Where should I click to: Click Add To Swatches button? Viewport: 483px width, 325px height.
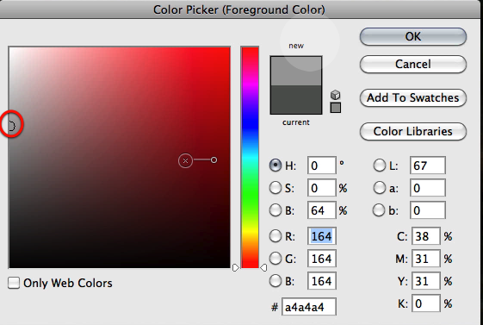413,97
